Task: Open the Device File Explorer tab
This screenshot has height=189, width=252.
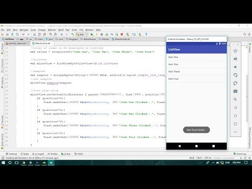Action: pos(250,138)
